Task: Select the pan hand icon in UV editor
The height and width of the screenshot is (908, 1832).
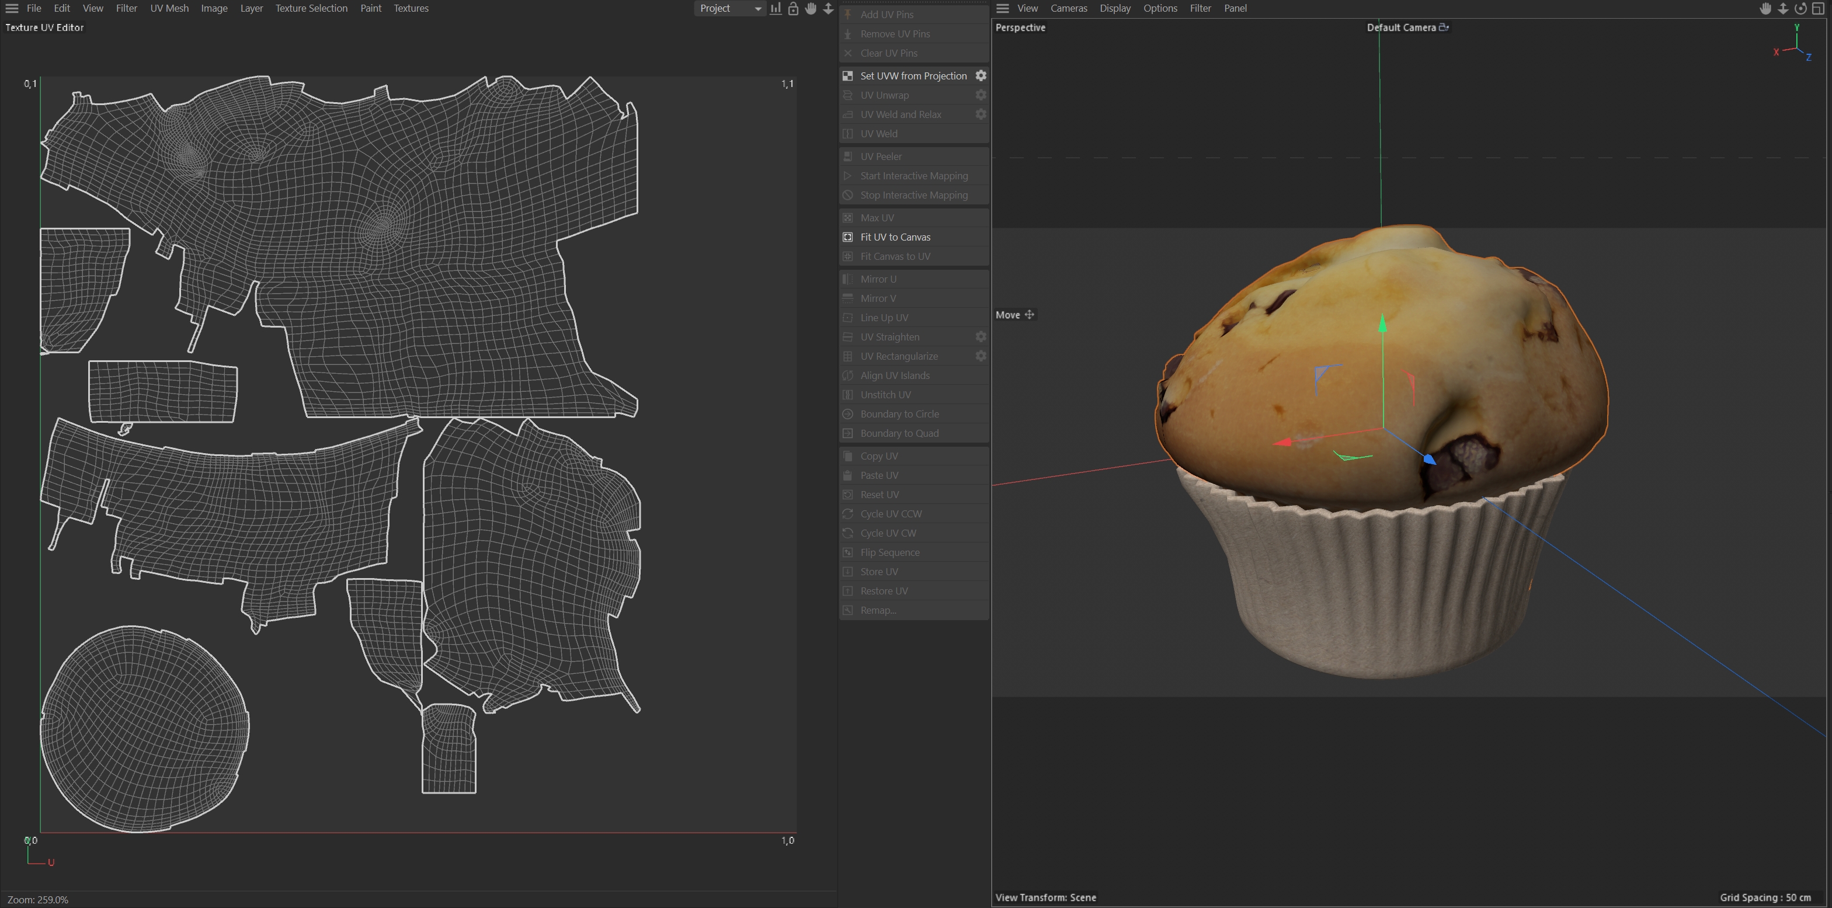Action: click(x=811, y=9)
